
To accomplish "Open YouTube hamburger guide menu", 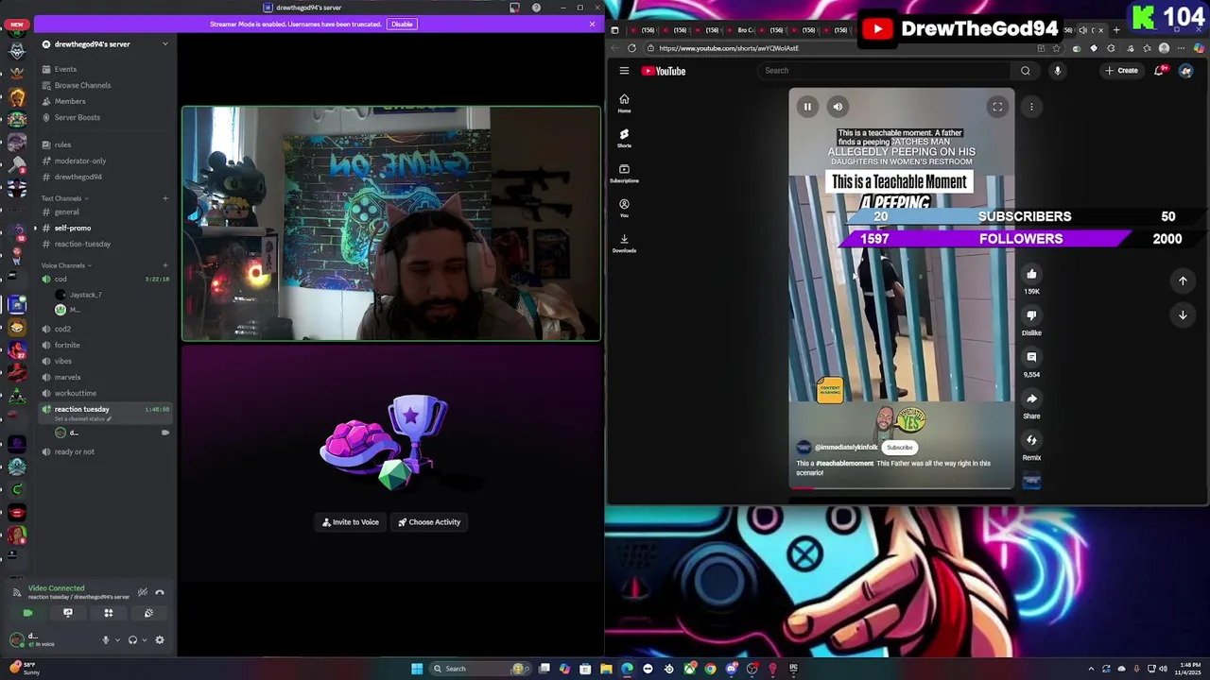I will coord(624,71).
